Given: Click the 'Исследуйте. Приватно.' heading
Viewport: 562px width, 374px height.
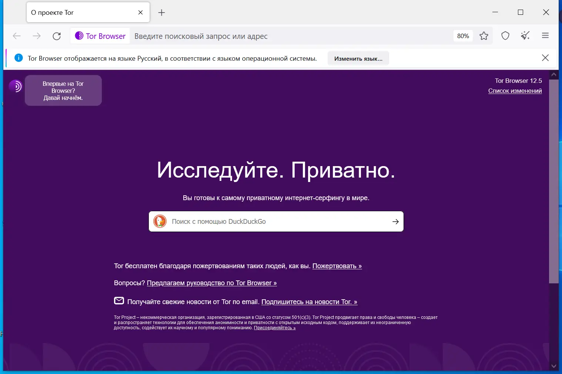Looking at the screenshot, I should pos(276,170).
